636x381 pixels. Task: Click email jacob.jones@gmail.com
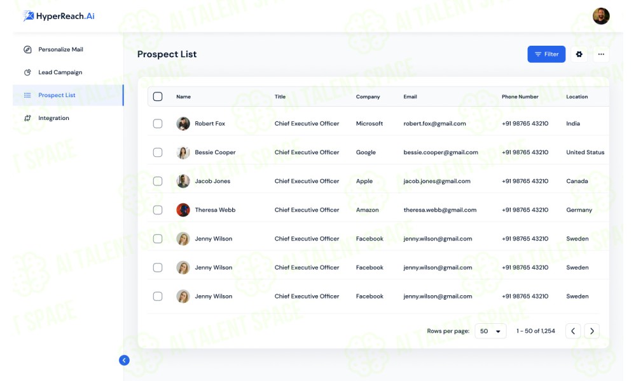pos(437,181)
